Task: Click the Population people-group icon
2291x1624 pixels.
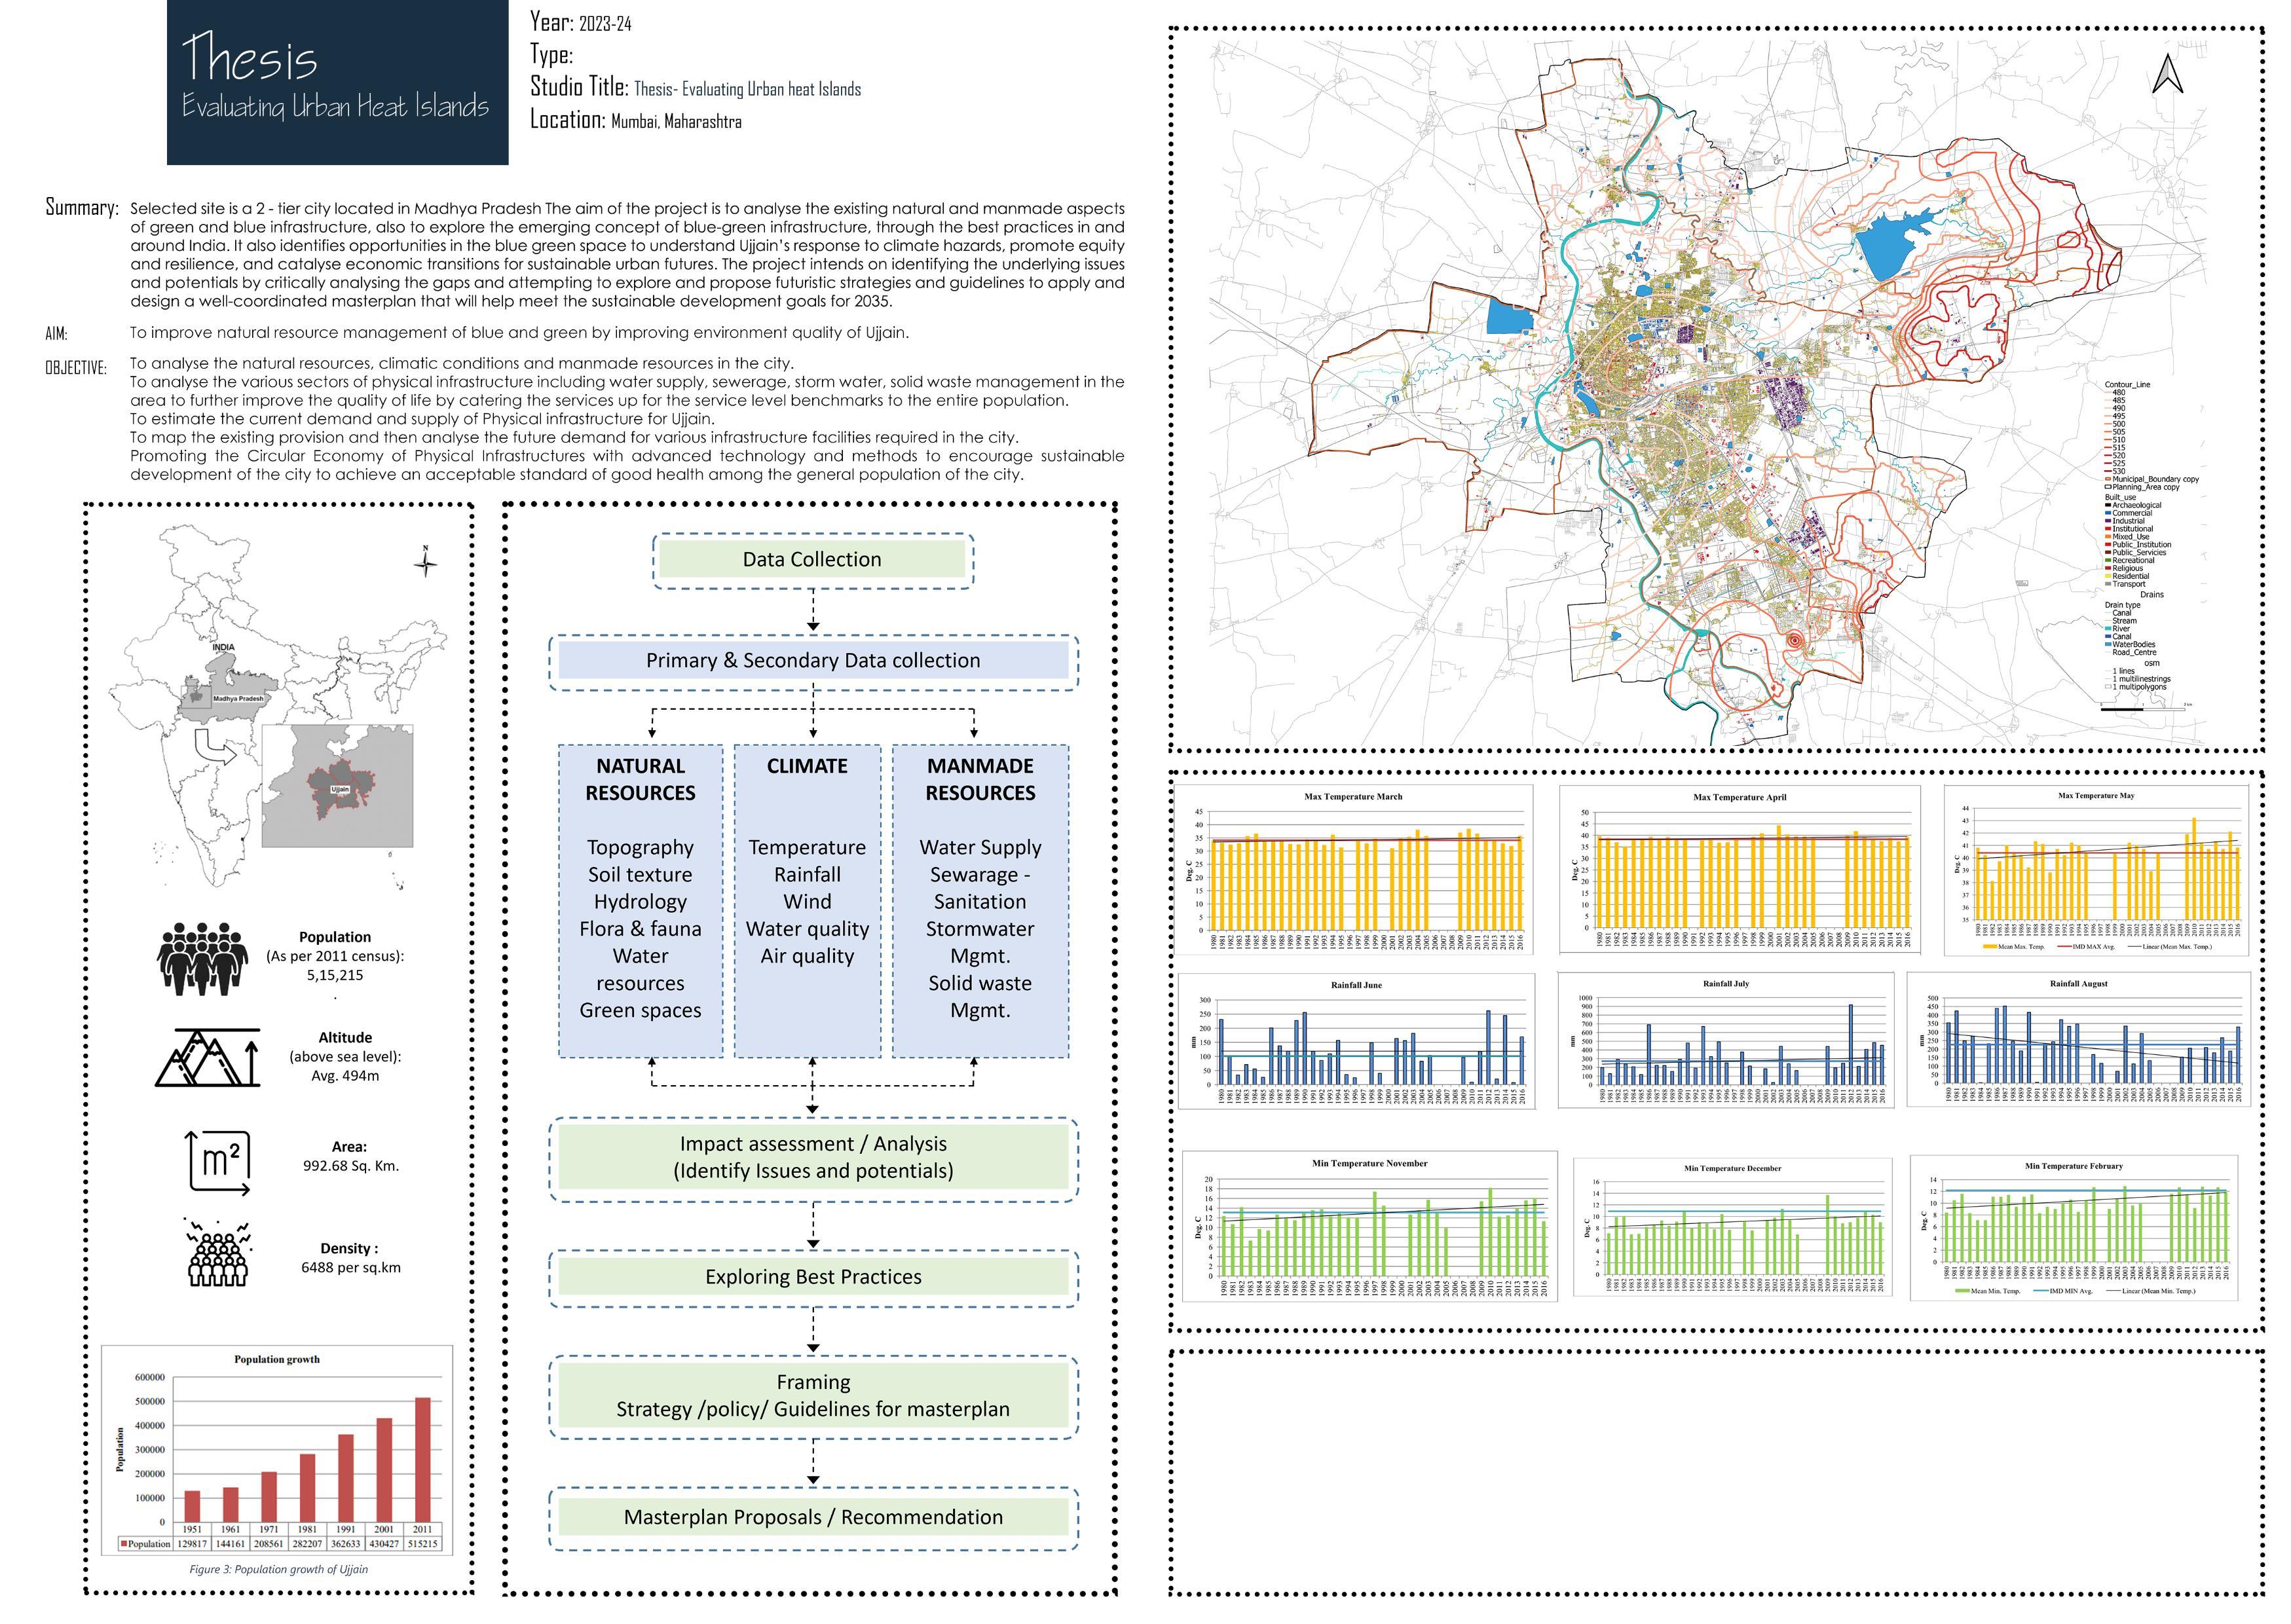Action: tap(202, 958)
